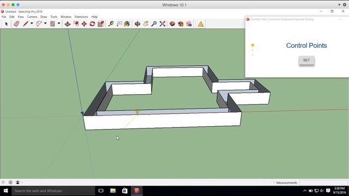The image size is (349, 196).
Task: Expand the Arc tool dropdown arrow
Action: [x=45, y=23]
